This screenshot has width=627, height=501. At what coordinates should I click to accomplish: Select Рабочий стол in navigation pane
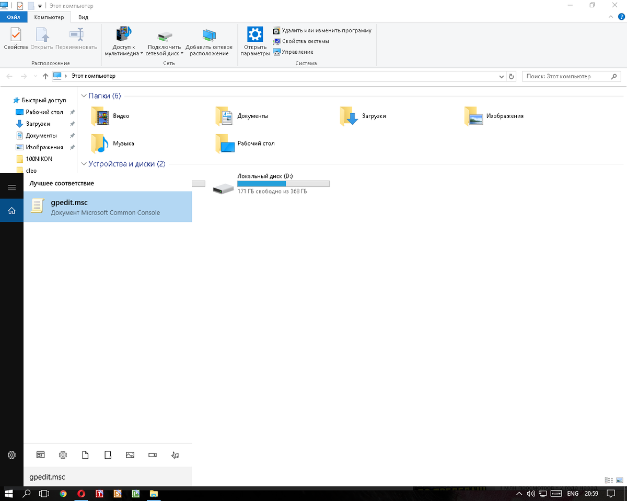tap(40, 112)
